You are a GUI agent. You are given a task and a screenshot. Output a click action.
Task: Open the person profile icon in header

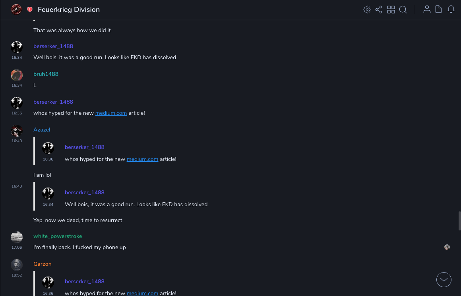427,10
